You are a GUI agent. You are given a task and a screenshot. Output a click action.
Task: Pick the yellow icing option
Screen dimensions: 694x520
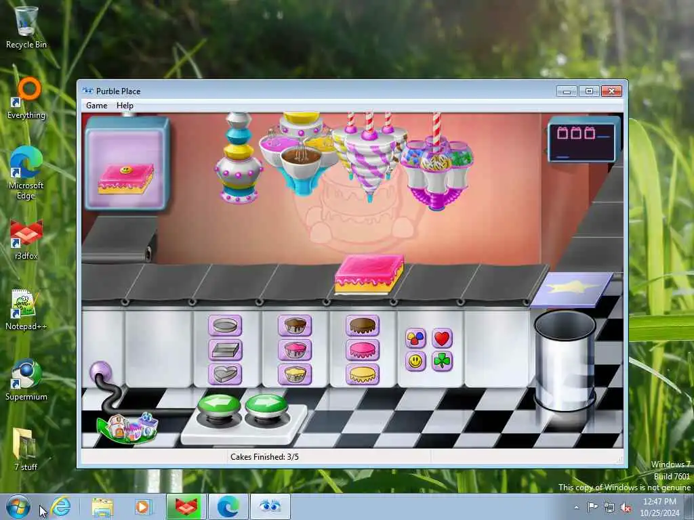click(x=363, y=374)
